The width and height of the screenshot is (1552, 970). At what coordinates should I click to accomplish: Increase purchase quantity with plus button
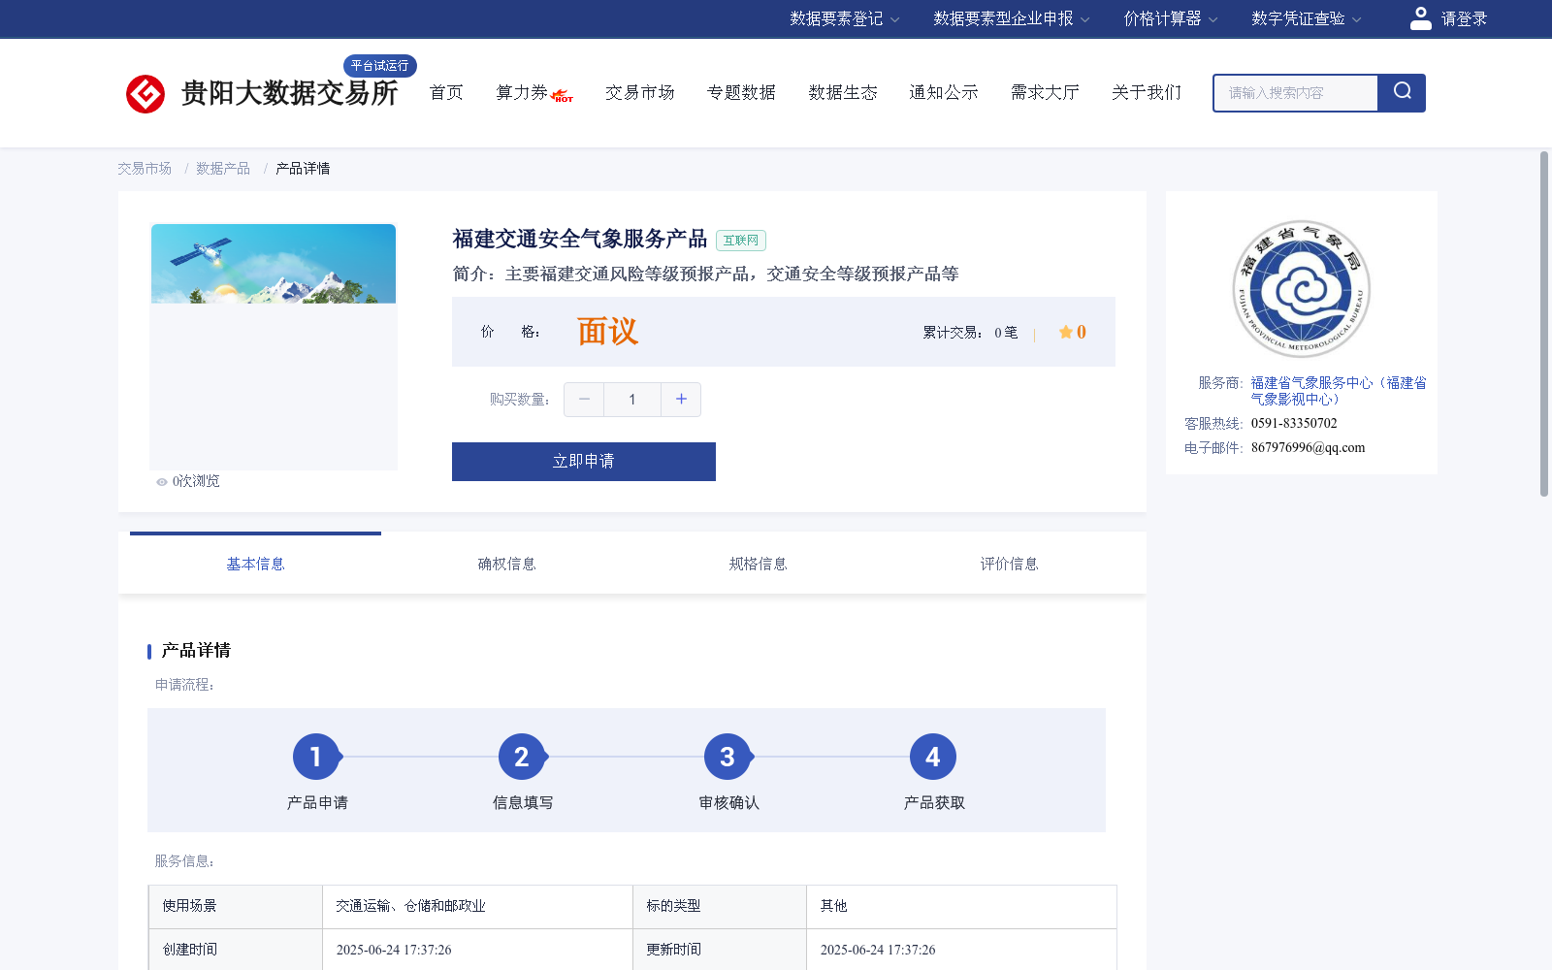(x=681, y=400)
